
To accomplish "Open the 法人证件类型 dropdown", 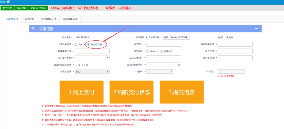I will [x=92, y=58].
